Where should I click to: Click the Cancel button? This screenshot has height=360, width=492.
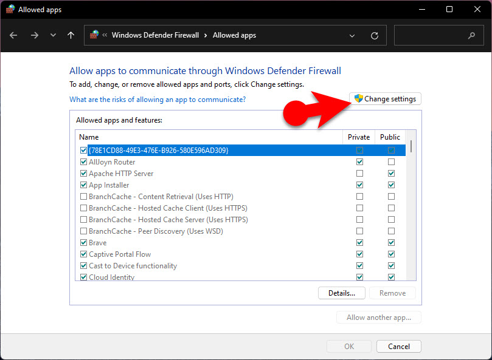click(x=398, y=346)
